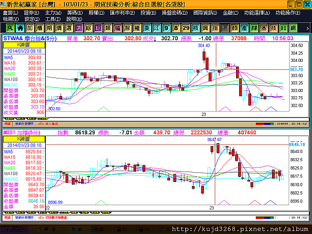Image resolution: width=312 pixels, height=234 pixels.
Task: Click the Windows 開始 Start button
Action: pos(15,229)
